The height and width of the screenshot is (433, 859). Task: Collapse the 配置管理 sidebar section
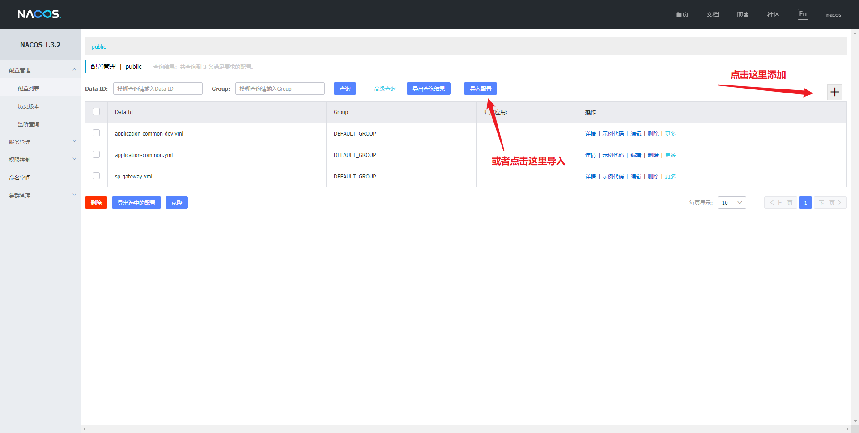[x=40, y=70]
